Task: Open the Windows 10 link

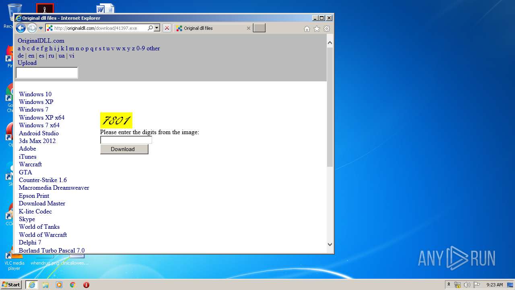Action: (x=35, y=94)
